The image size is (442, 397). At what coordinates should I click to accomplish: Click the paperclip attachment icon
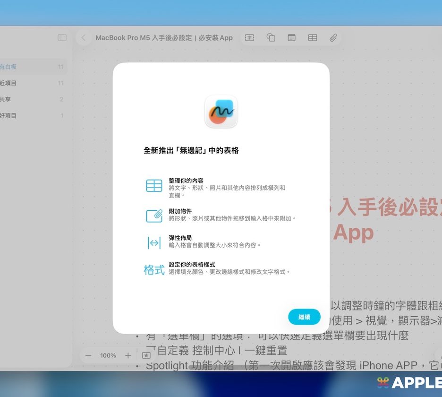[x=333, y=38]
